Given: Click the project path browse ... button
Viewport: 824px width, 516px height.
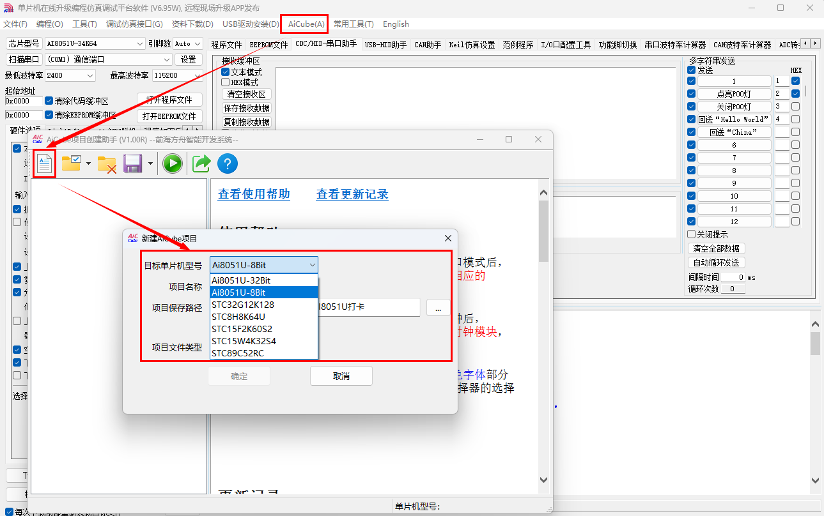Looking at the screenshot, I should (x=438, y=308).
